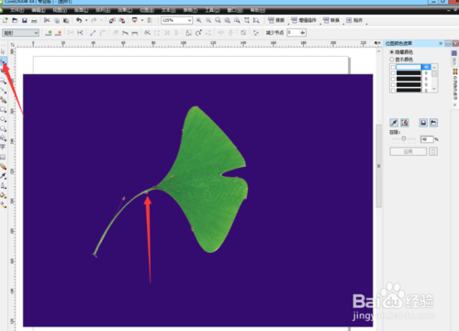Click the Copy icon
459x331 pixels.
click(x=57, y=20)
